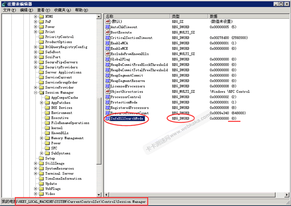Image resolution: width=291 pixels, height=206 pixels.
Task: Select the Environment registry key
Action: point(61,113)
